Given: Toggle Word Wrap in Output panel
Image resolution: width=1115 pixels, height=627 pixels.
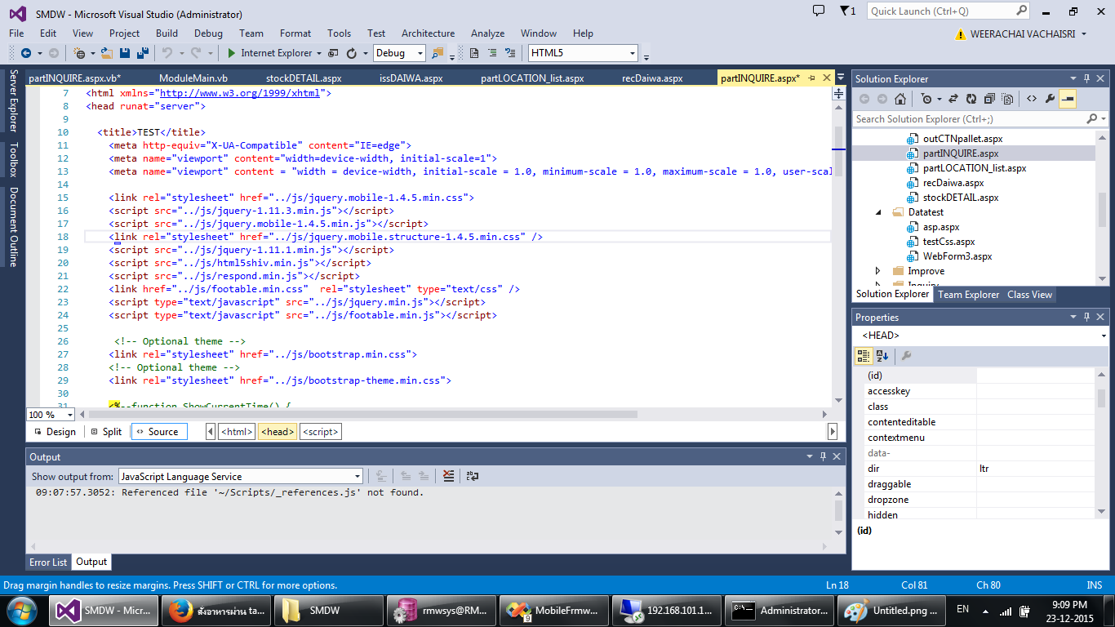Looking at the screenshot, I should 473,476.
